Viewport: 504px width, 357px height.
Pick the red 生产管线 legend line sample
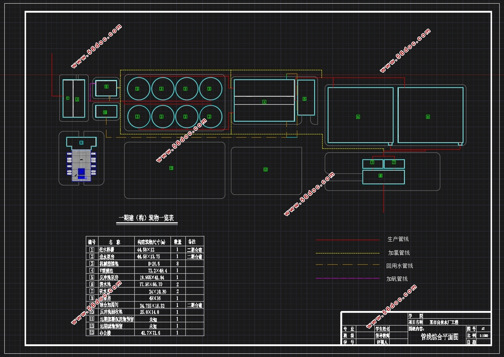[x=347, y=240]
